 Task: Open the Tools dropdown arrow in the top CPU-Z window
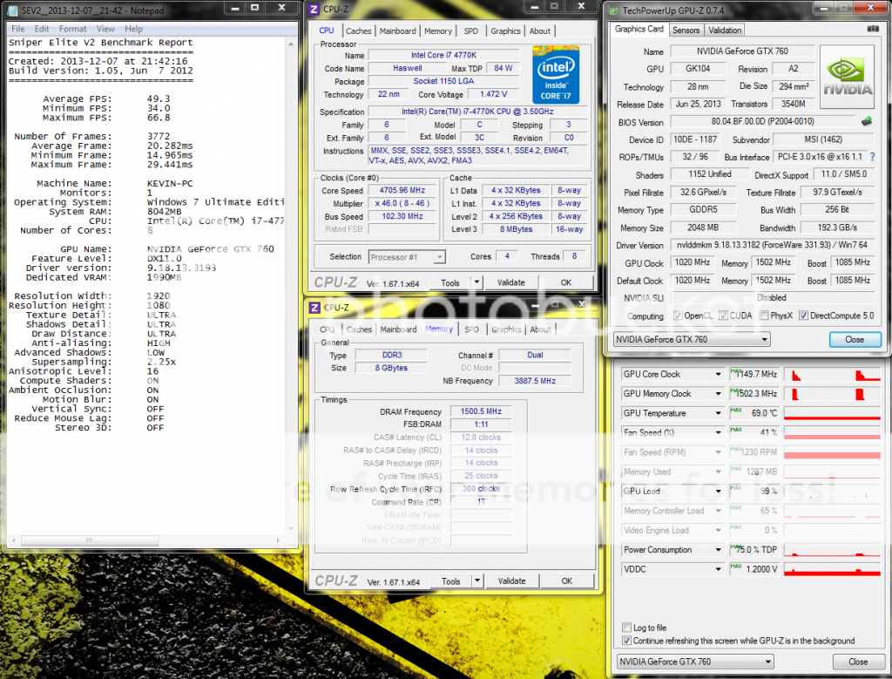(476, 282)
